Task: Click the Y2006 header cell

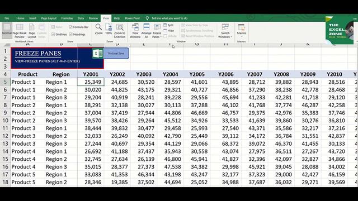Action: point(225,74)
